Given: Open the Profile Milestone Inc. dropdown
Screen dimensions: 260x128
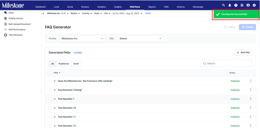Looking at the screenshot, I should pos(83,39).
